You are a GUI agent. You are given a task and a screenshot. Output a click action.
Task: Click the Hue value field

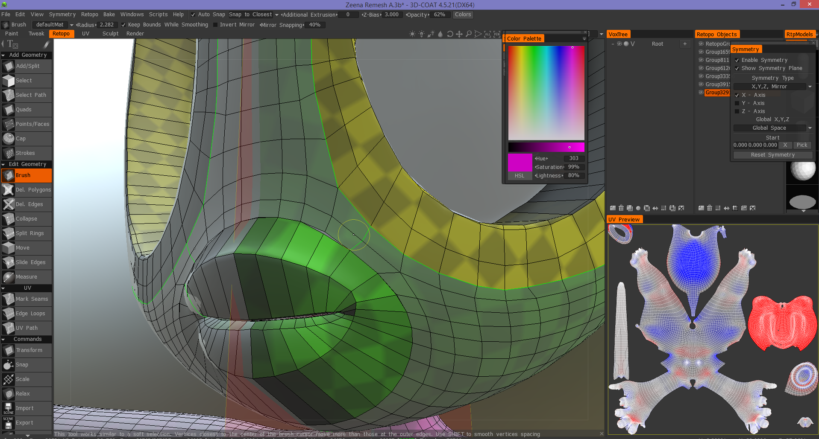(573, 158)
